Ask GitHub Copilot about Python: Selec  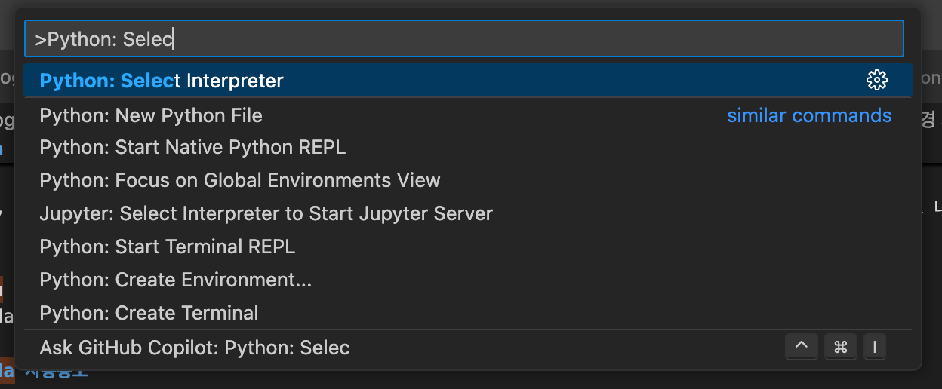[x=195, y=348]
